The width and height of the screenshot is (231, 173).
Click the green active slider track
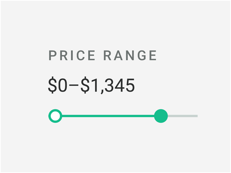108,116
